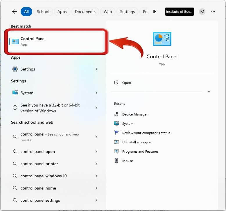
Task: Expand control panel web results chevron
Action: [96, 137]
